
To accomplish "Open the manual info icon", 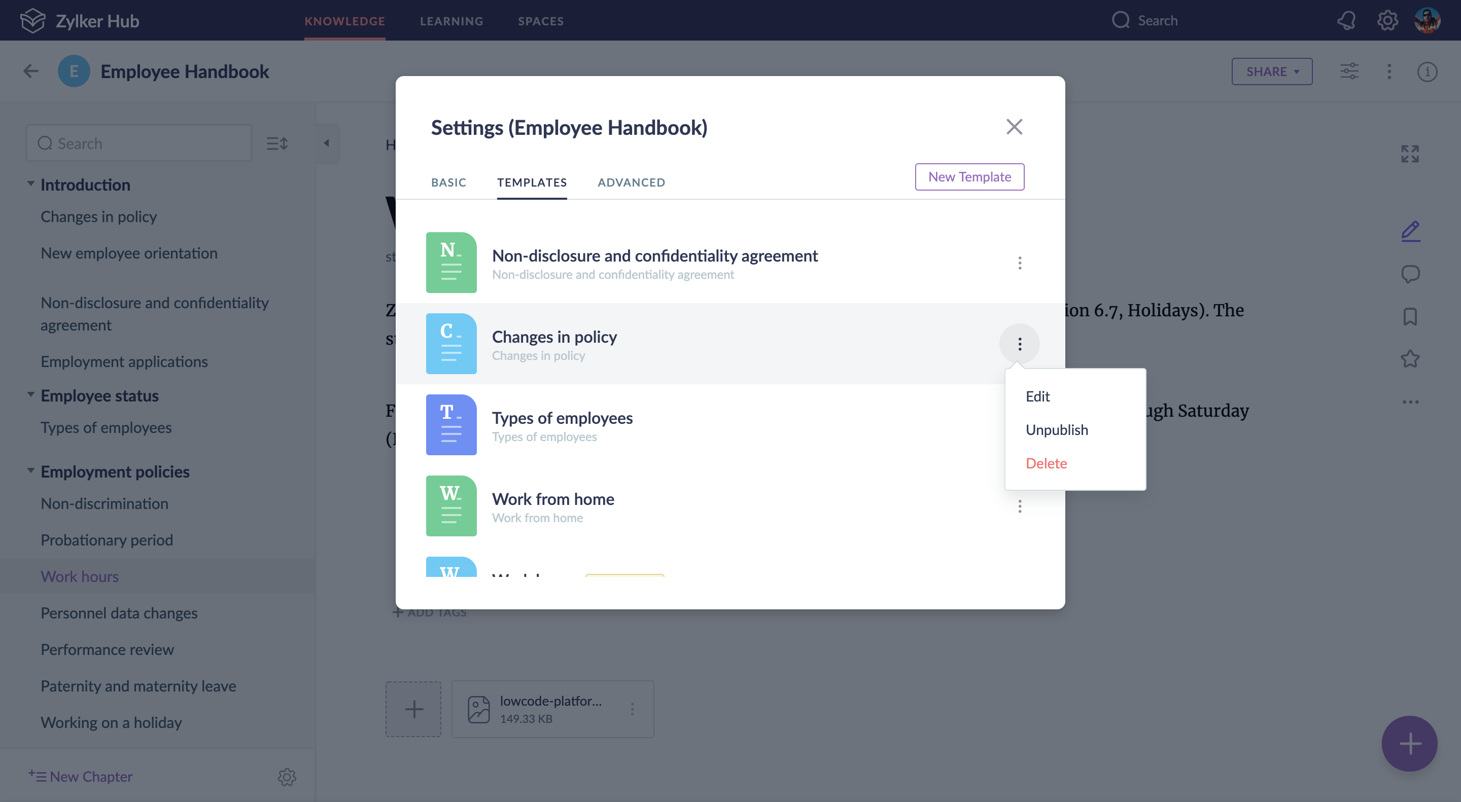I will (1427, 72).
